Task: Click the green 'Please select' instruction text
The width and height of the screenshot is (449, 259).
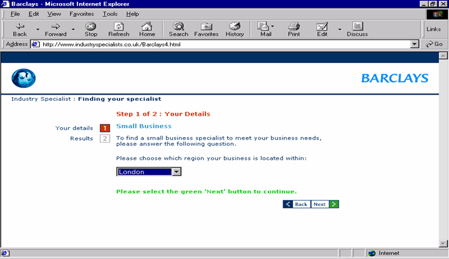Action: (x=206, y=192)
